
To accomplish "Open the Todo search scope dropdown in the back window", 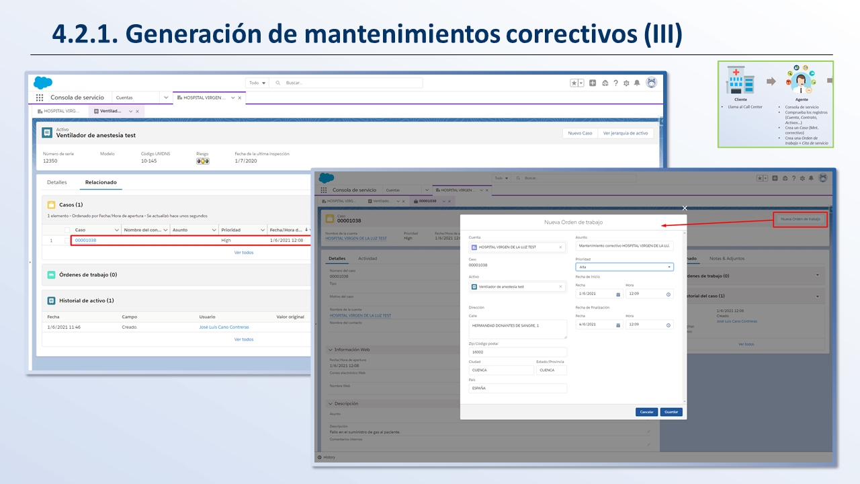I will click(x=258, y=83).
